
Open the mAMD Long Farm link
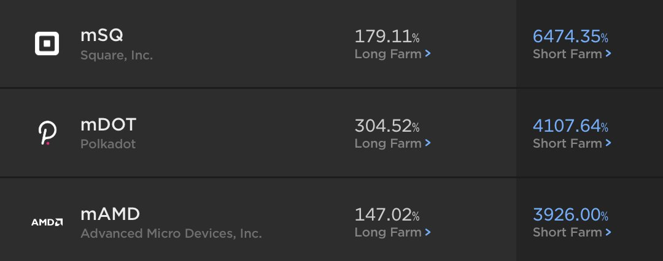tap(388, 232)
